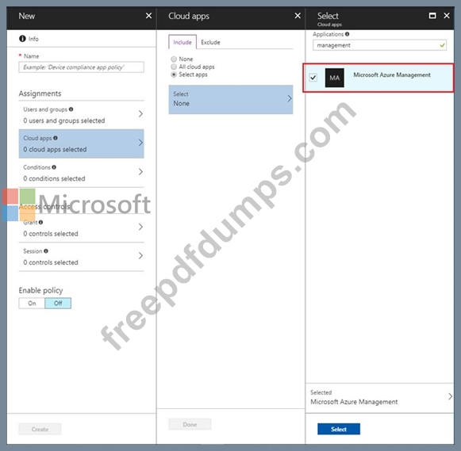The image size is (461, 451).
Task: Expand the Grant access controls row
Action: point(82,227)
